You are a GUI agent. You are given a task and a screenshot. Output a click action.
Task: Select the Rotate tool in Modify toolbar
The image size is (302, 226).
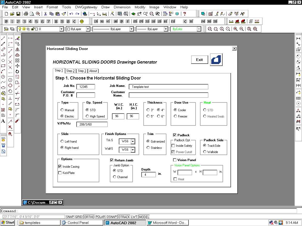pos(17,71)
